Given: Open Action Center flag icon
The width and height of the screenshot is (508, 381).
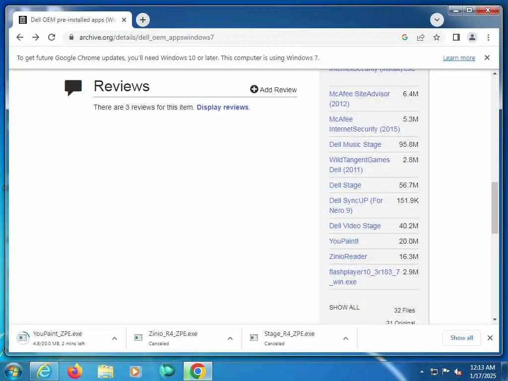Looking at the screenshot, I should click(446, 372).
